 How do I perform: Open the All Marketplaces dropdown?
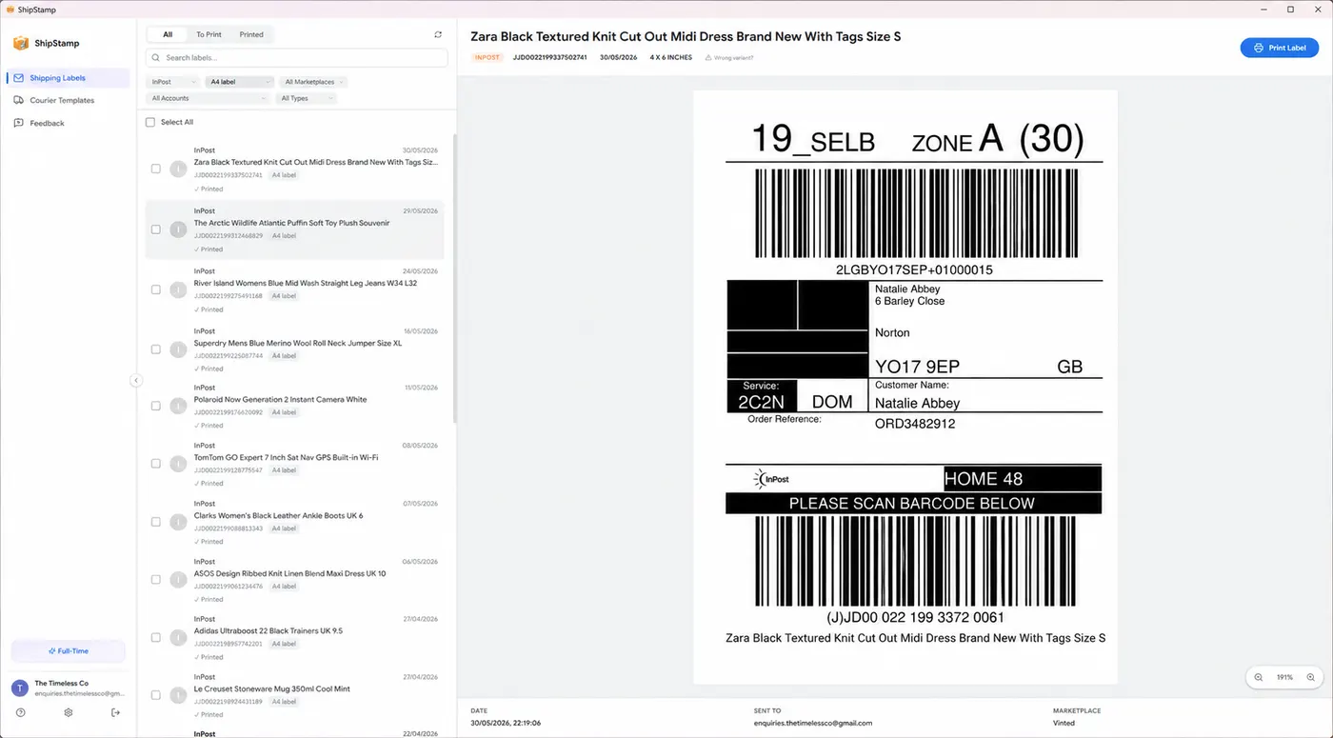pyautogui.click(x=314, y=82)
